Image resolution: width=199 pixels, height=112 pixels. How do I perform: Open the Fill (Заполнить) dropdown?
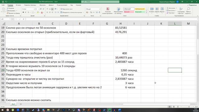pyautogui.click(x=171, y=11)
